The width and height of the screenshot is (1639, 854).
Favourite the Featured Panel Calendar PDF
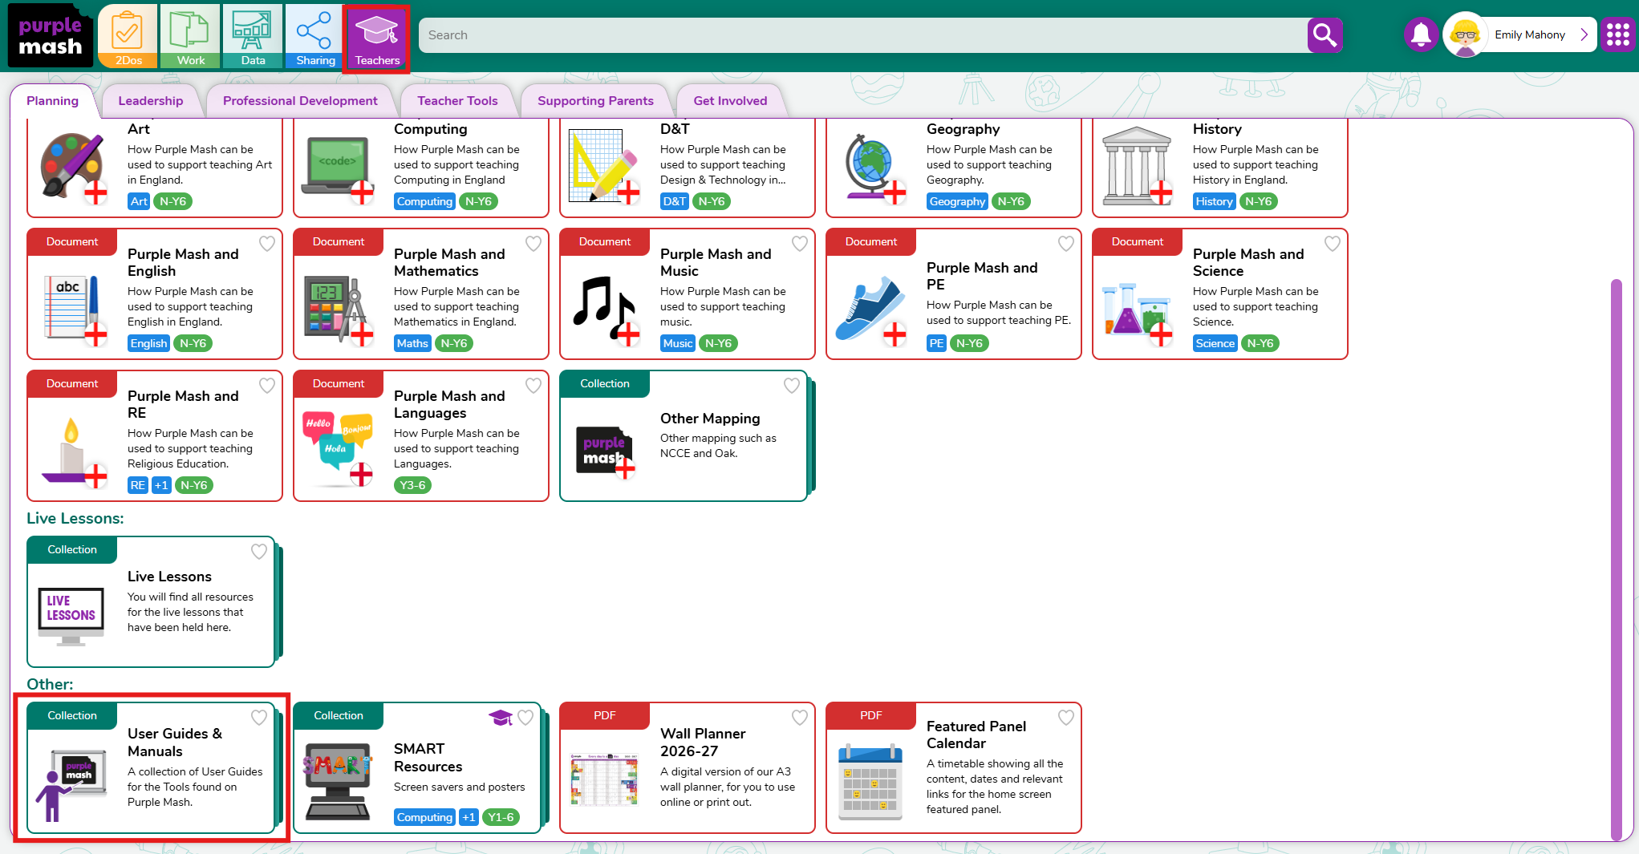point(1066,718)
